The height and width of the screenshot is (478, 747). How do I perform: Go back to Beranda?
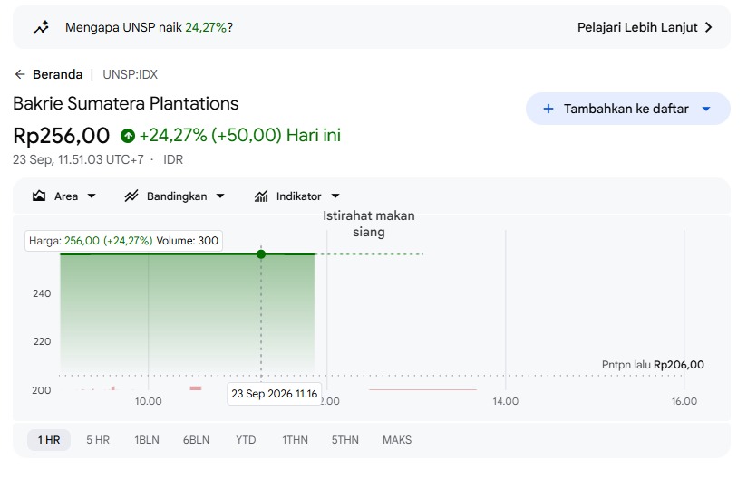[x=57, y=74]
